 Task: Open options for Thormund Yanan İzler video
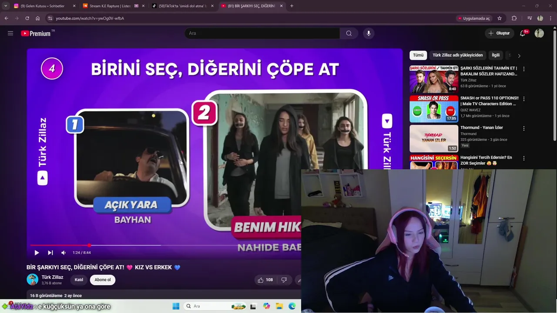(523, 128)
